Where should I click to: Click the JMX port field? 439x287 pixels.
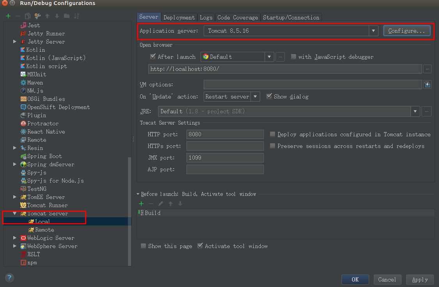[x=225, y=158]
